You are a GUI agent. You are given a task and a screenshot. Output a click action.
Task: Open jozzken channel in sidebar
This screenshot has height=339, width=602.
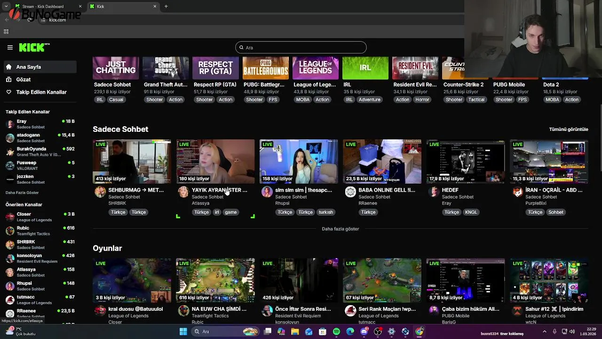point(40,179)
